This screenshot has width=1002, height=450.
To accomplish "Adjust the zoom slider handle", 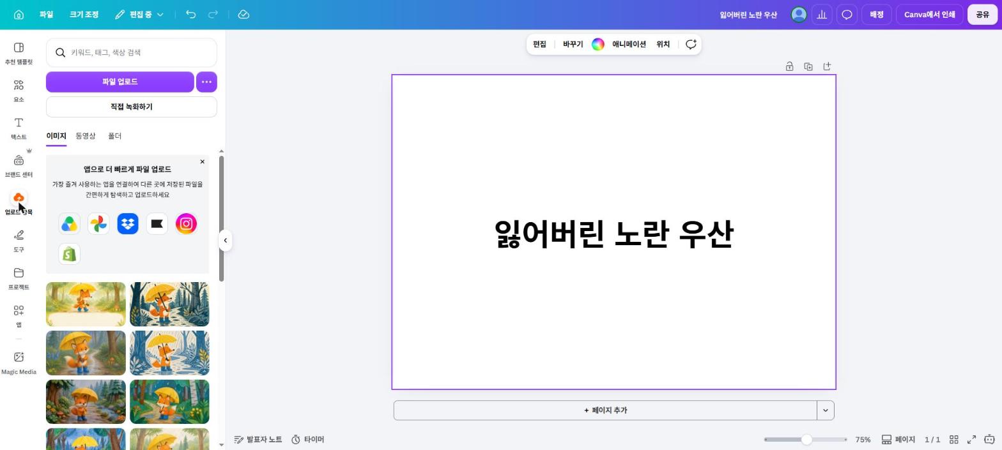I will (806, 439).
